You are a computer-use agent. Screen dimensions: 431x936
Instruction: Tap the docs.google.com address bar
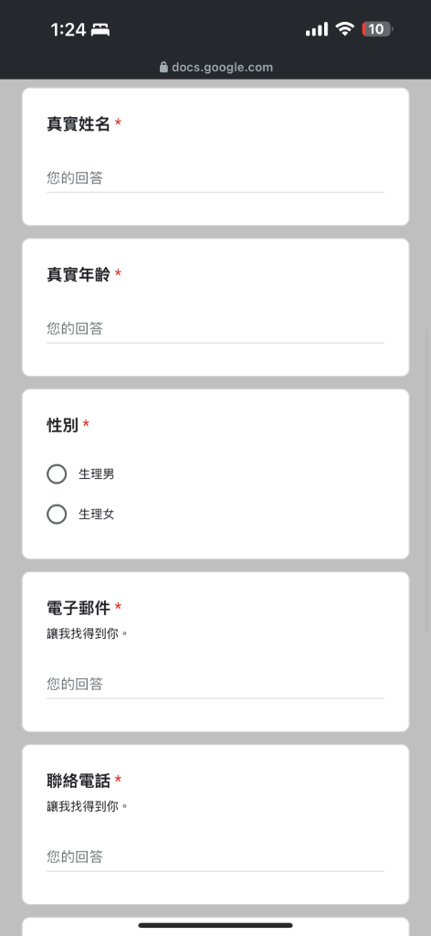[x=215, y=68]
